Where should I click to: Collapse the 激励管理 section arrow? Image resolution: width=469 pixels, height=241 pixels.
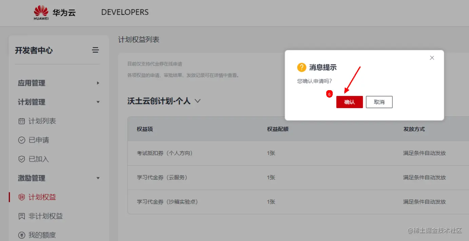point(98,178)
